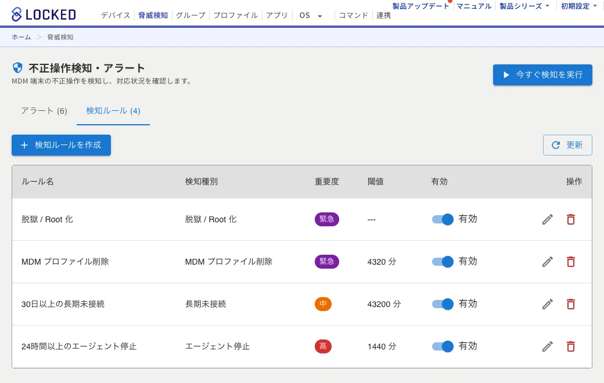Edit the 30日以上の長期未接続 rule pencil icon
604x383 pixels.
coord(547,304)
